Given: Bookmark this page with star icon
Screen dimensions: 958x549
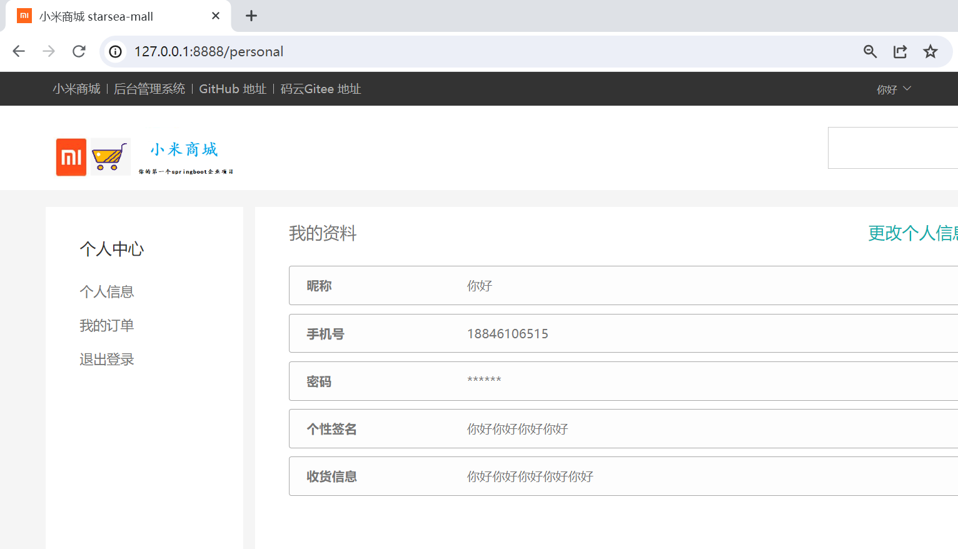Looking at the screenshot, I should 930,51.
